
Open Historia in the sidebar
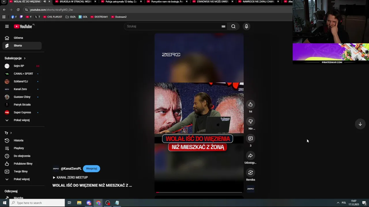click(22, 141)
